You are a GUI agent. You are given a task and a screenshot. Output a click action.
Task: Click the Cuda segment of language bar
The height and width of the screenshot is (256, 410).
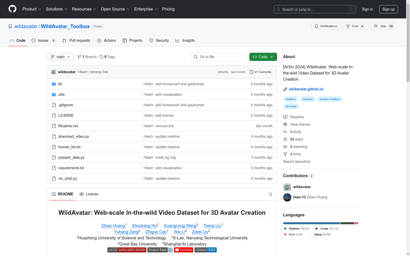pos(347,223)
